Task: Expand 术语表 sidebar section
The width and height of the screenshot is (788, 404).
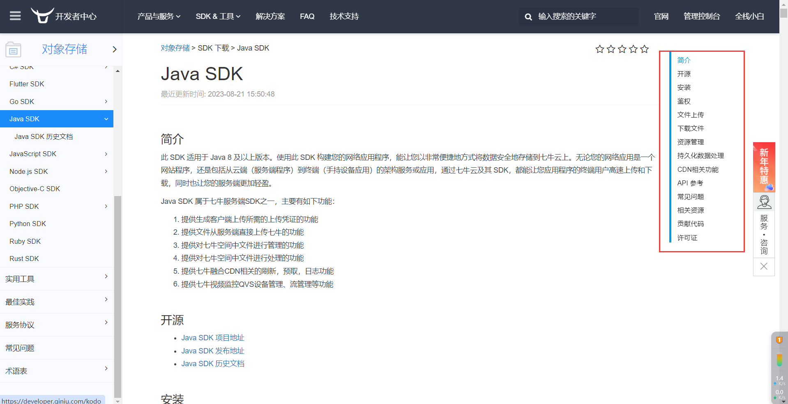Action: [106, 368]
